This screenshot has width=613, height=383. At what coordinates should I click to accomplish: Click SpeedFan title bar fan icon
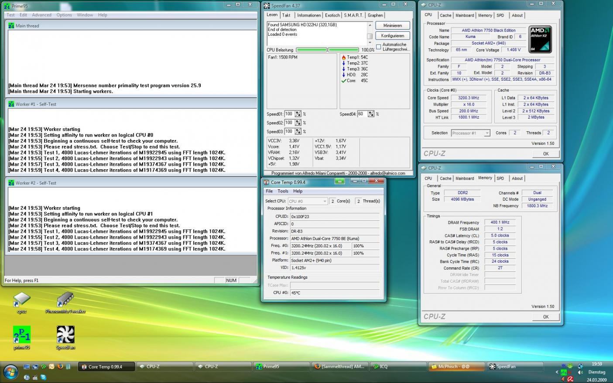267,6
